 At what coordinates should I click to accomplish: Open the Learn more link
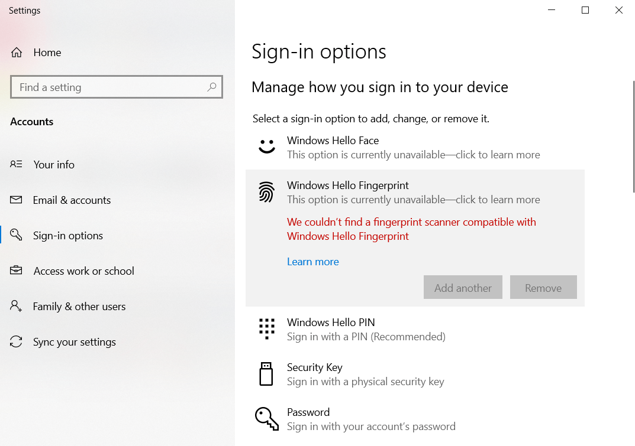[313, 261]
